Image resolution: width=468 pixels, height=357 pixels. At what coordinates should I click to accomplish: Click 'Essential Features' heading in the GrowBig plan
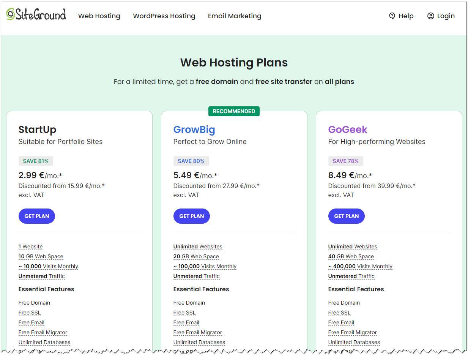(x=201, y=289)
